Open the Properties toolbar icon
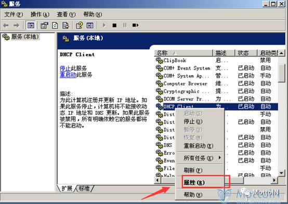 (44, 25)
